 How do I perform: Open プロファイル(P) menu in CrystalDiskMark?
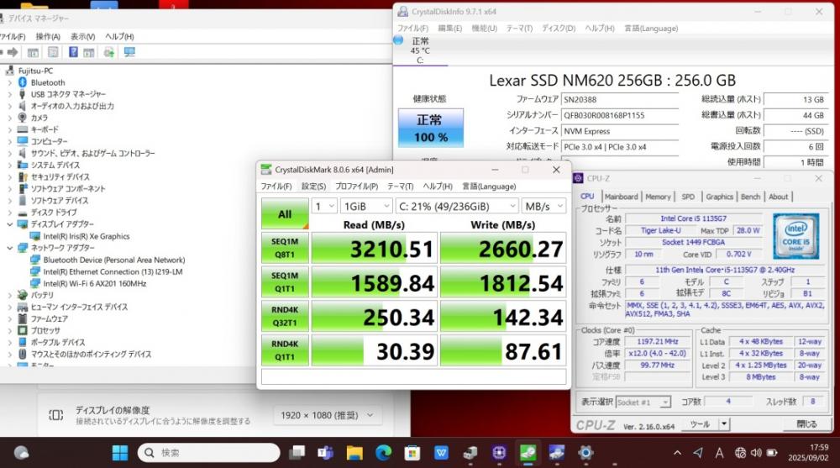pos(356,187)
